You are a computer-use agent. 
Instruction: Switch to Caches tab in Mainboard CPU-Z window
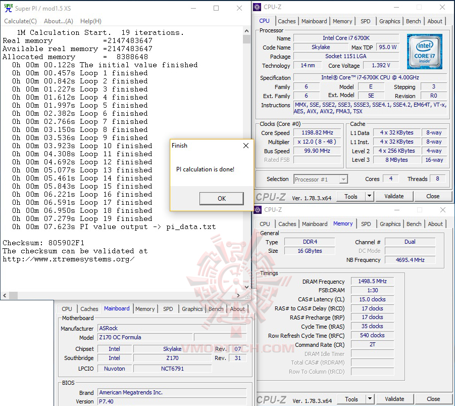[89, 309]
